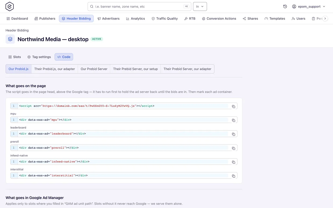
Task: Switch to Tag settings tab
Action: click(39, 57)
